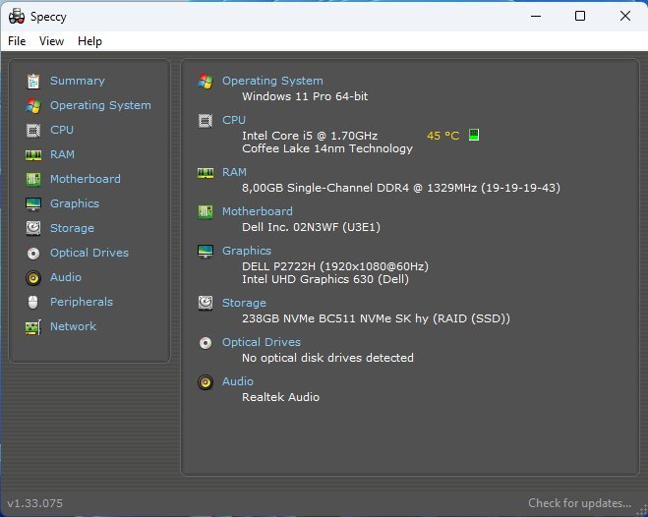Select Summary in the sidebar
Image resolution: width=648 pixels, height=517 pixels.
coord(78,81)
